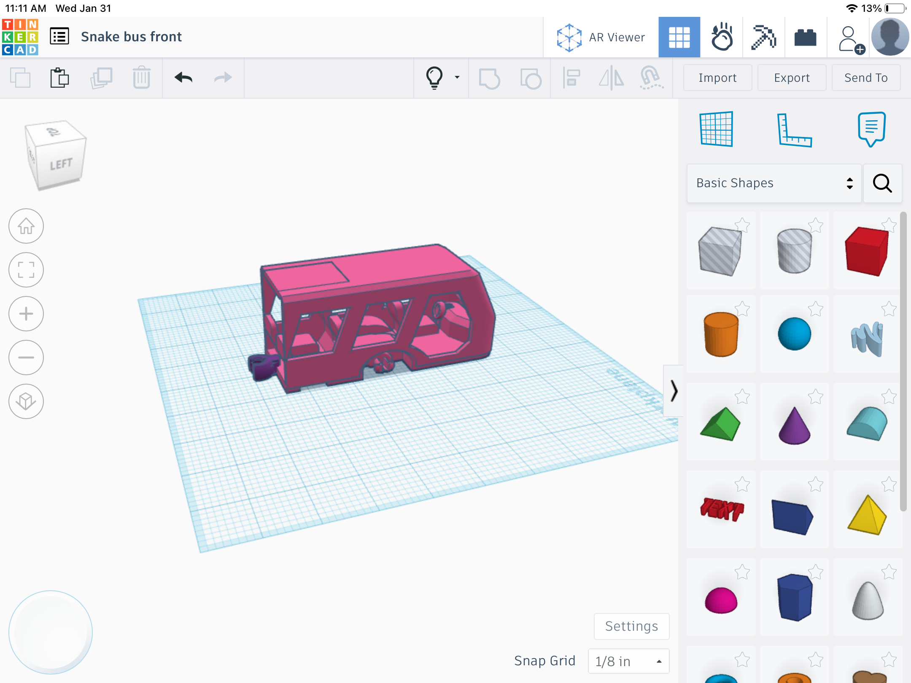911x683 pixels.
Task: Click the Export button
Action: click(x=792, y=78)
